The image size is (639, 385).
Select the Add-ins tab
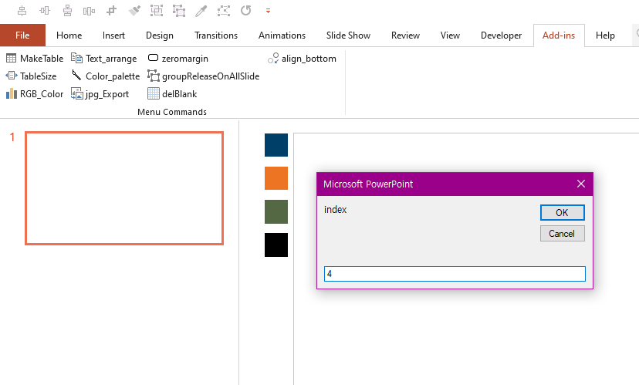tap(559, 35)
